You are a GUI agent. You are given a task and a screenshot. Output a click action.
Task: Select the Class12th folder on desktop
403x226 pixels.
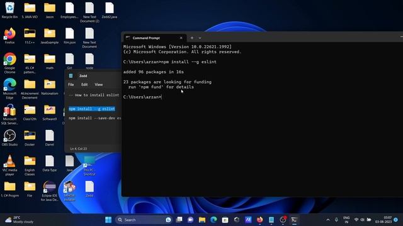click(30, 112)
